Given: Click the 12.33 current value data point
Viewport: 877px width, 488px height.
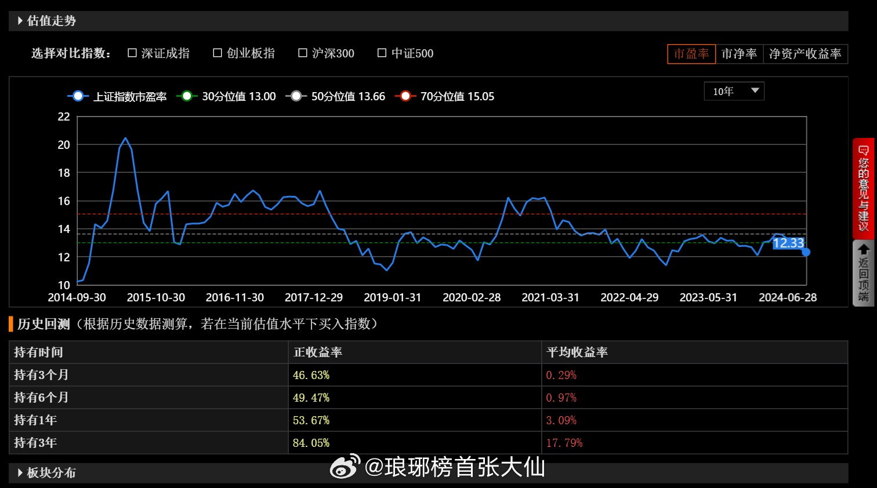Looking at the screenshot, I should point(806,252).
